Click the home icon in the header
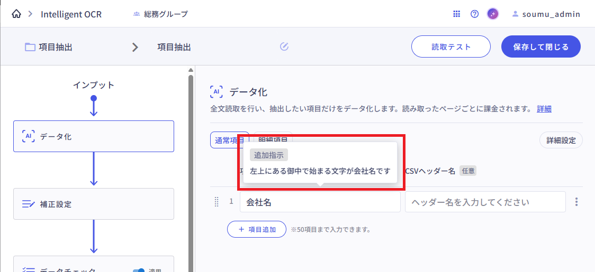 [x=16, y=14]
